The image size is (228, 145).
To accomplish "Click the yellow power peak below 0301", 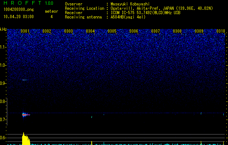I will [26, 138].
